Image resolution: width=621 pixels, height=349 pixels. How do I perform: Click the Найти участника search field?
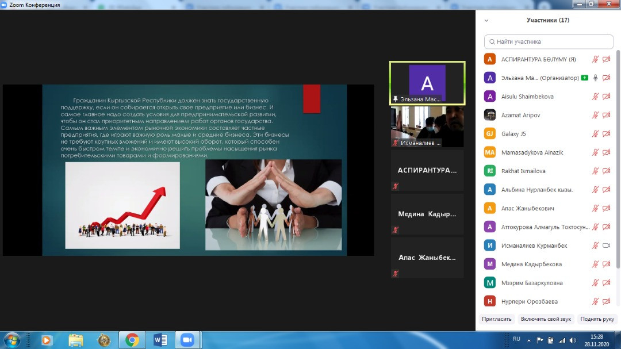[x=549, y=41]
